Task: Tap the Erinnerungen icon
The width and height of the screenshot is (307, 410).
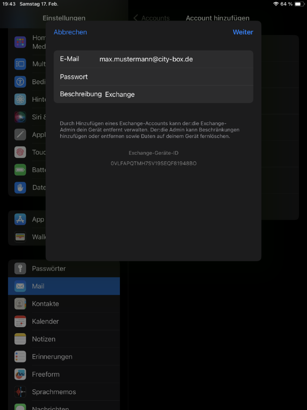Action: (x=20, y=357)
